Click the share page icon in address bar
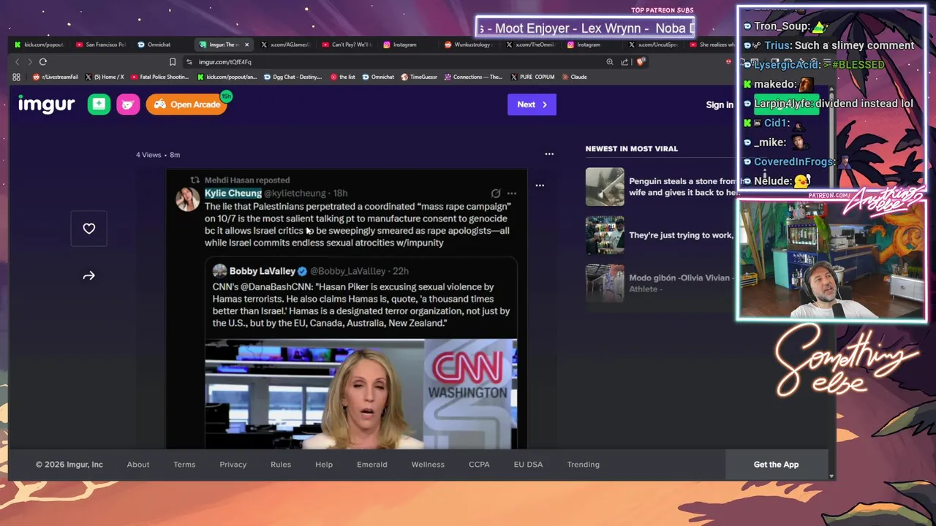Viewport: 936px width, 526px height. coord(625,62)
